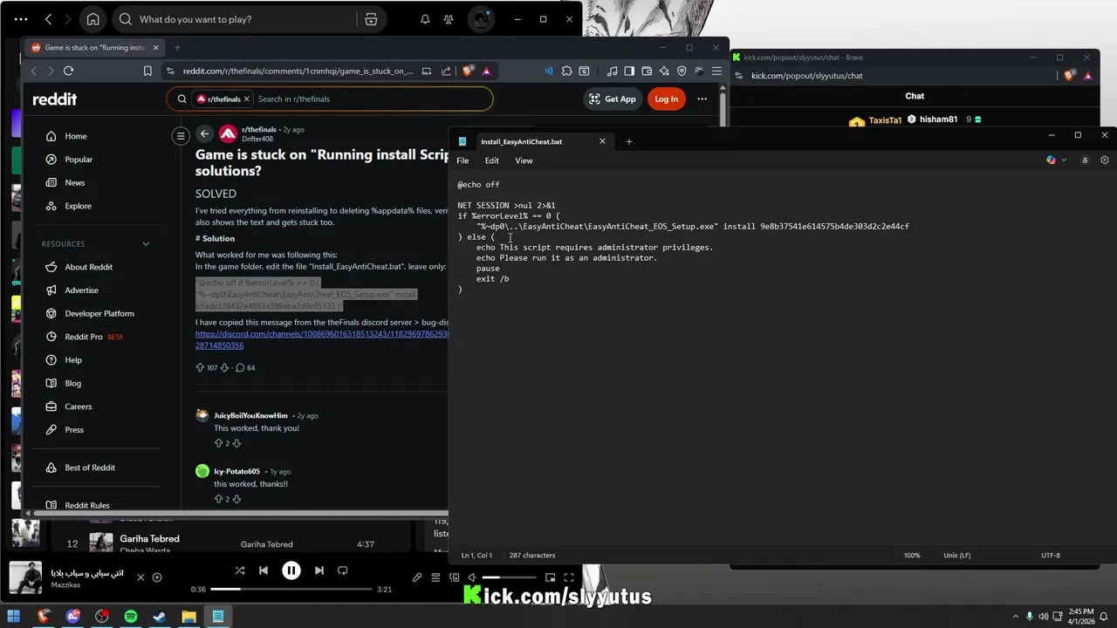The width and height of the screenshot is (1117, 628).
Task: Open Spotify miniplayer
Action: click(550, 577)
